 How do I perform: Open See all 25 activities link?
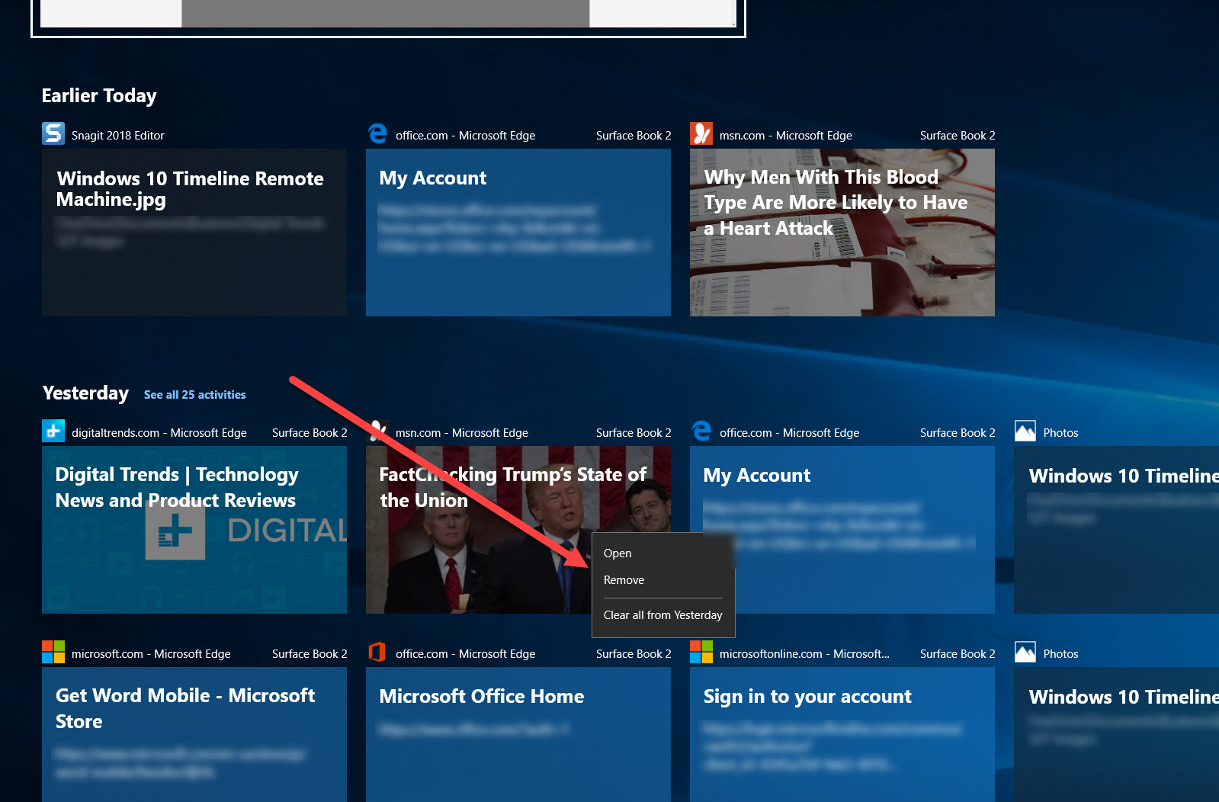tap(195, 395)
